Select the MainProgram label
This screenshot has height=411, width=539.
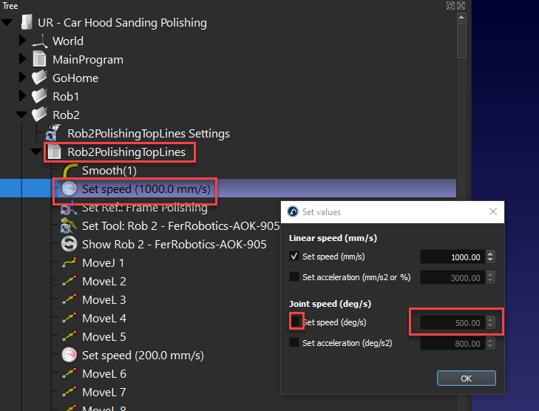point(88,59)
